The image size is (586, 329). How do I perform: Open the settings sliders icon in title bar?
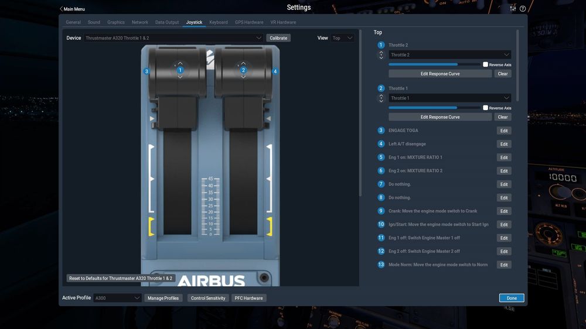coord(513,8)
